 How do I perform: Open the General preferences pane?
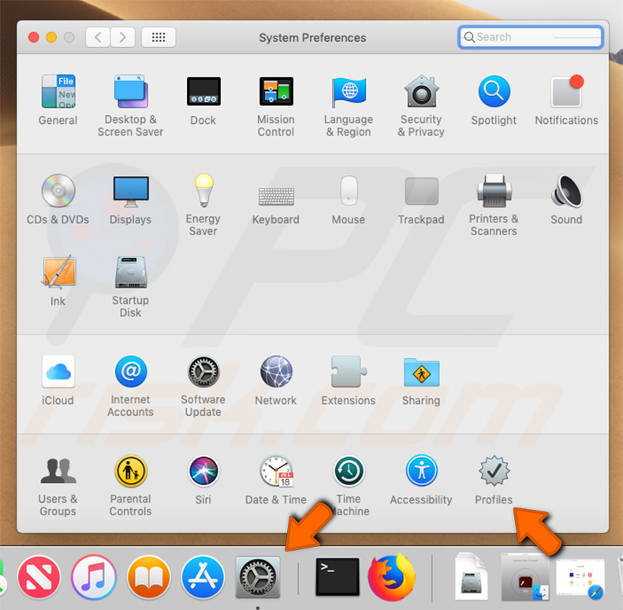[58, 92]
